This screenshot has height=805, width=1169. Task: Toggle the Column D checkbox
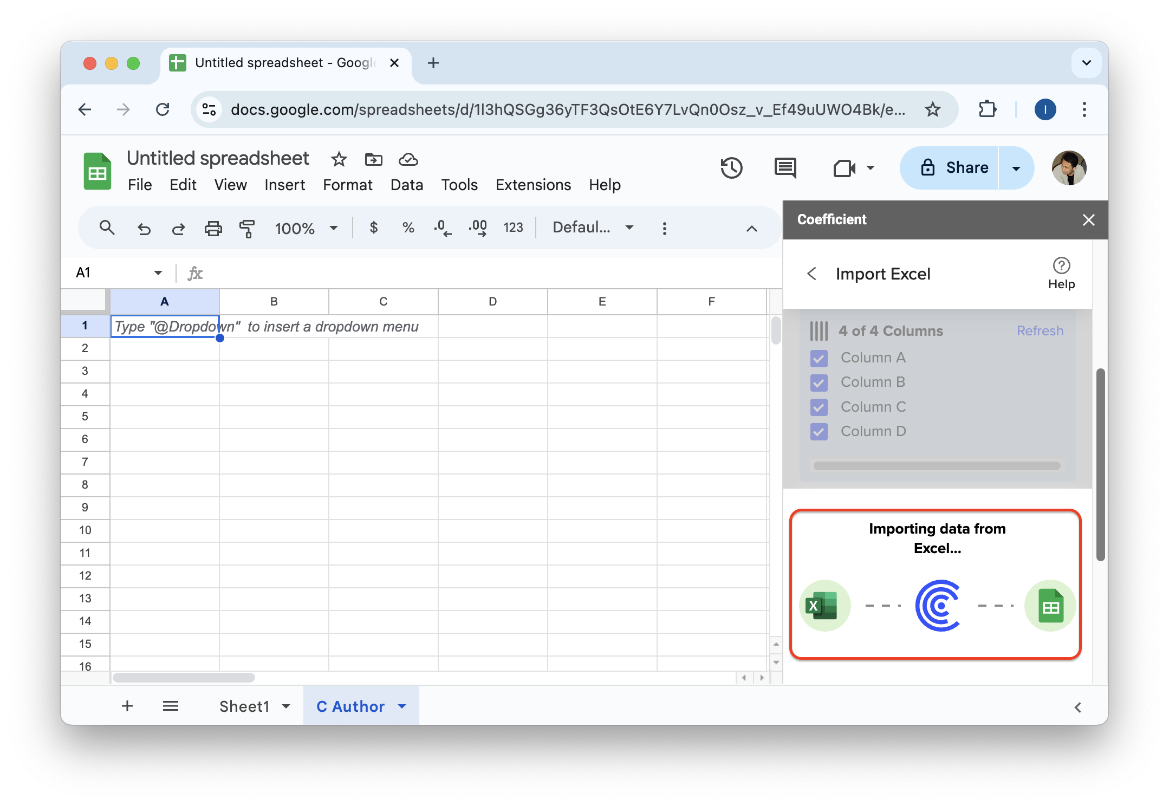coord(819,432)
